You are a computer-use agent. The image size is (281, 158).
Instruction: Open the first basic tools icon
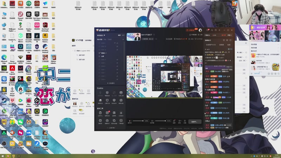click(x=100, y=113)
